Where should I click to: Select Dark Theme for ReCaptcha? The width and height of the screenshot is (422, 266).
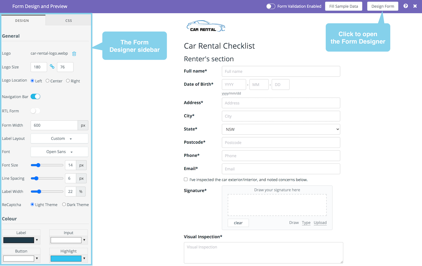coord(64,204)
